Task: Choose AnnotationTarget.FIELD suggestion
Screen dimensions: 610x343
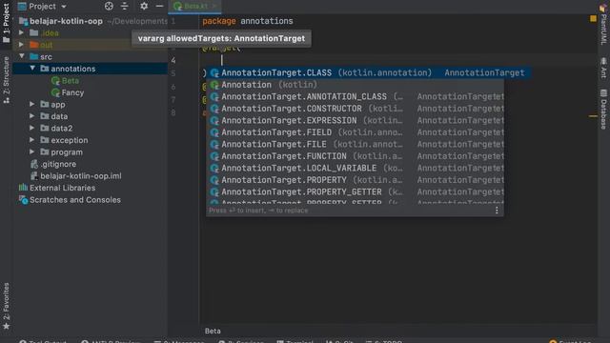Action: coord(355,132)
